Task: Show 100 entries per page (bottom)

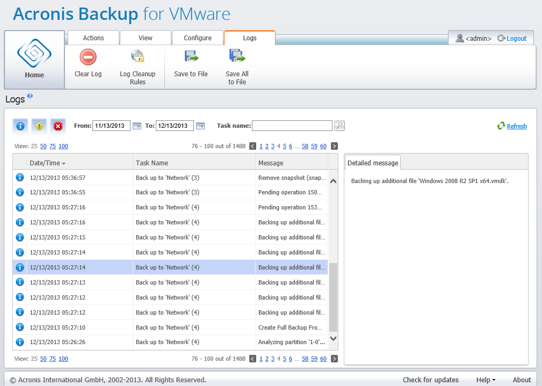Action: click(63, 359)
